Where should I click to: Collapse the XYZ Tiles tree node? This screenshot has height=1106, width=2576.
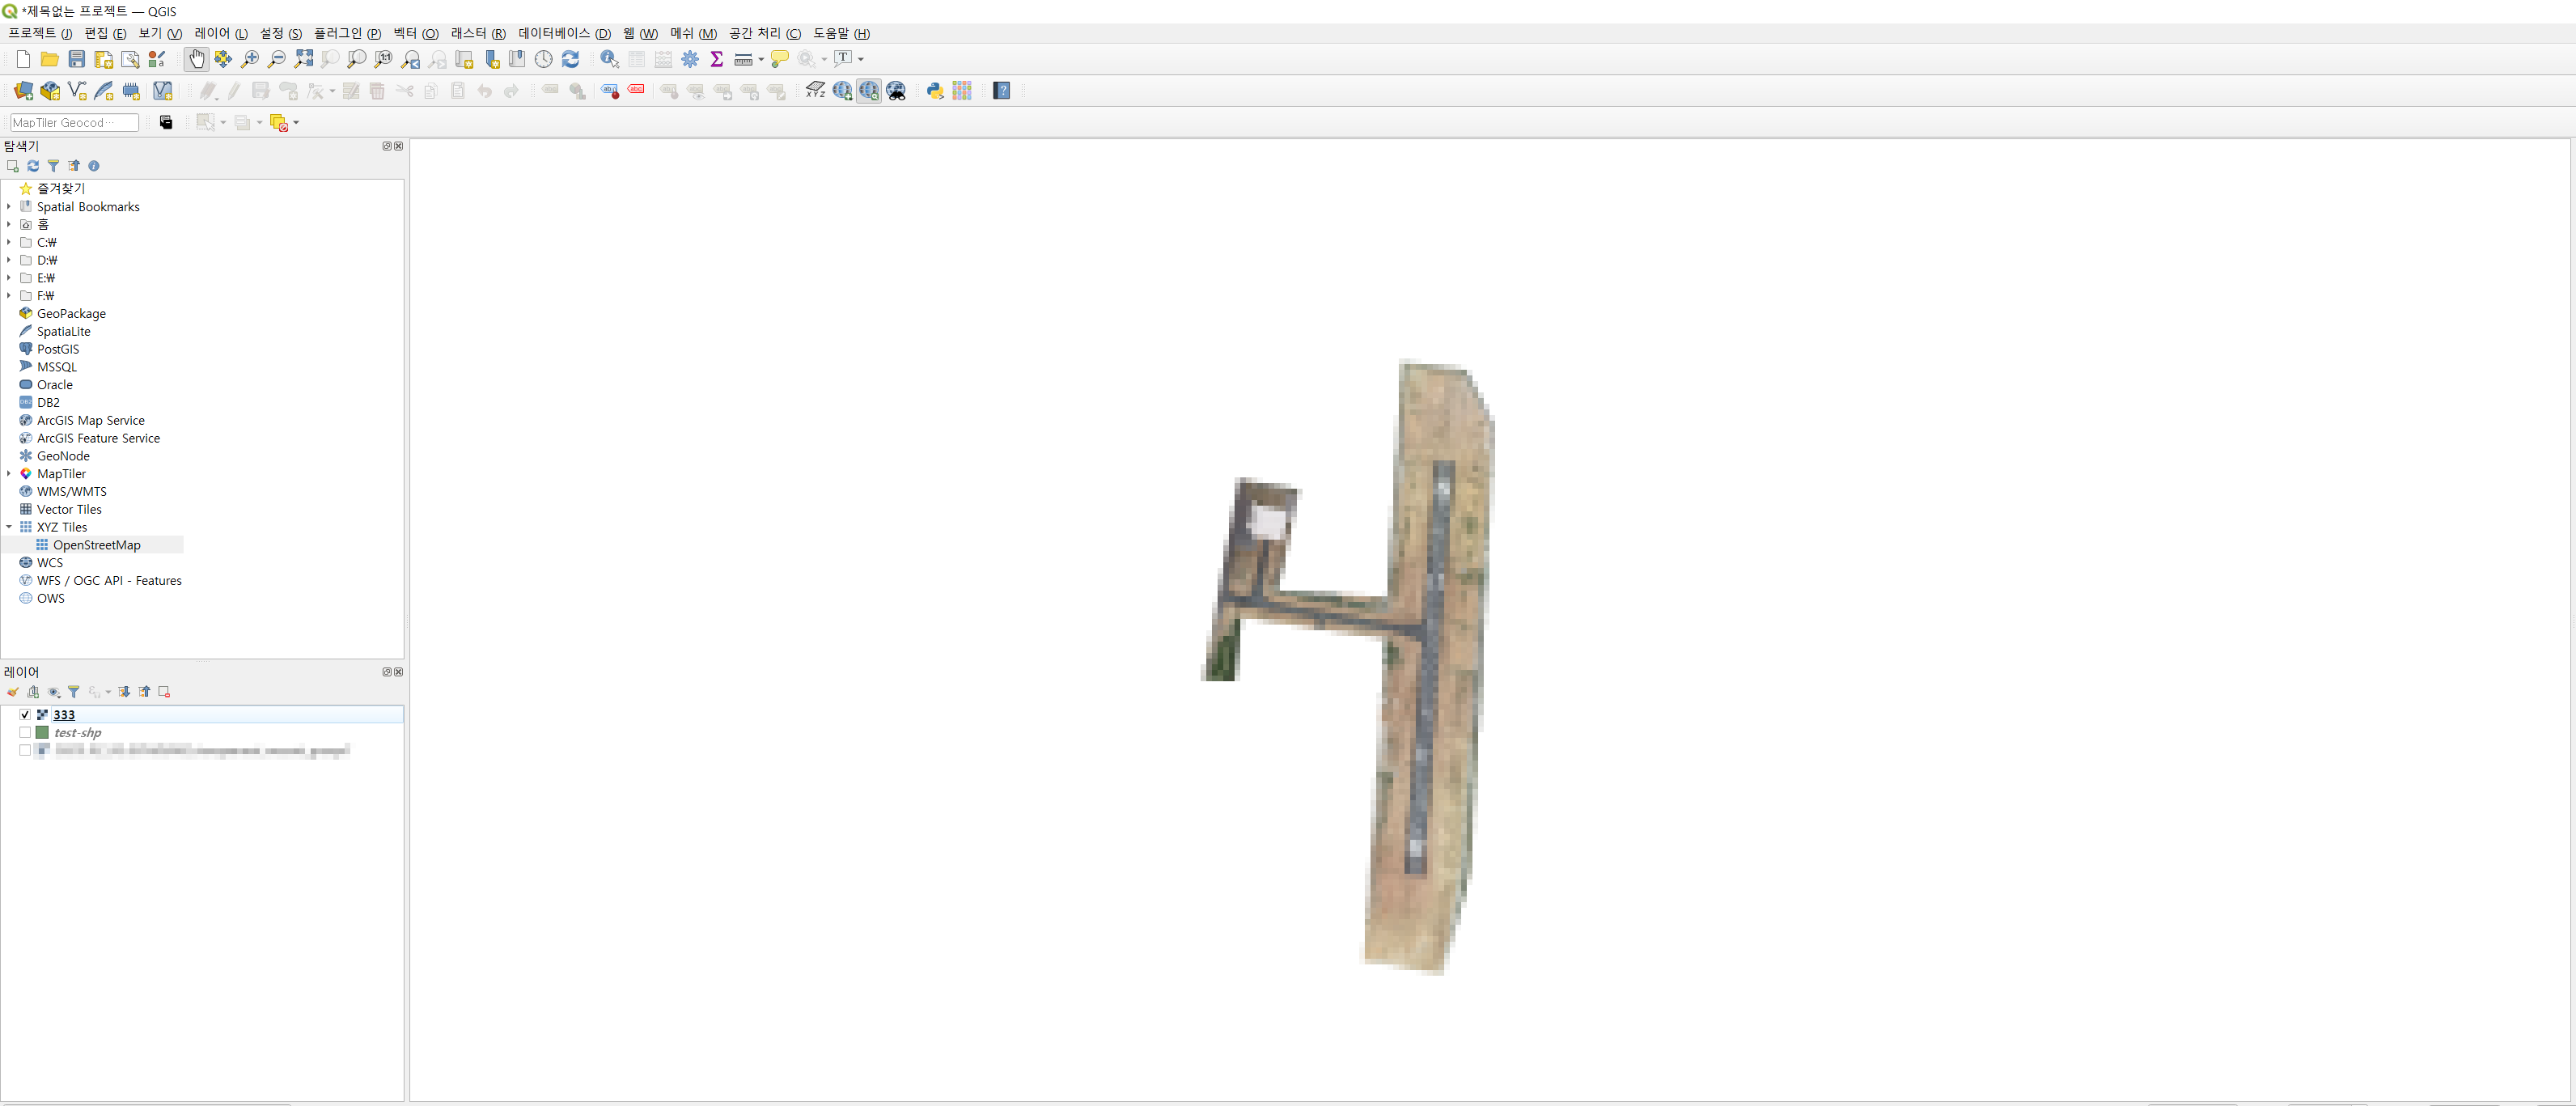pyautogui.click(x=9, y=527)
